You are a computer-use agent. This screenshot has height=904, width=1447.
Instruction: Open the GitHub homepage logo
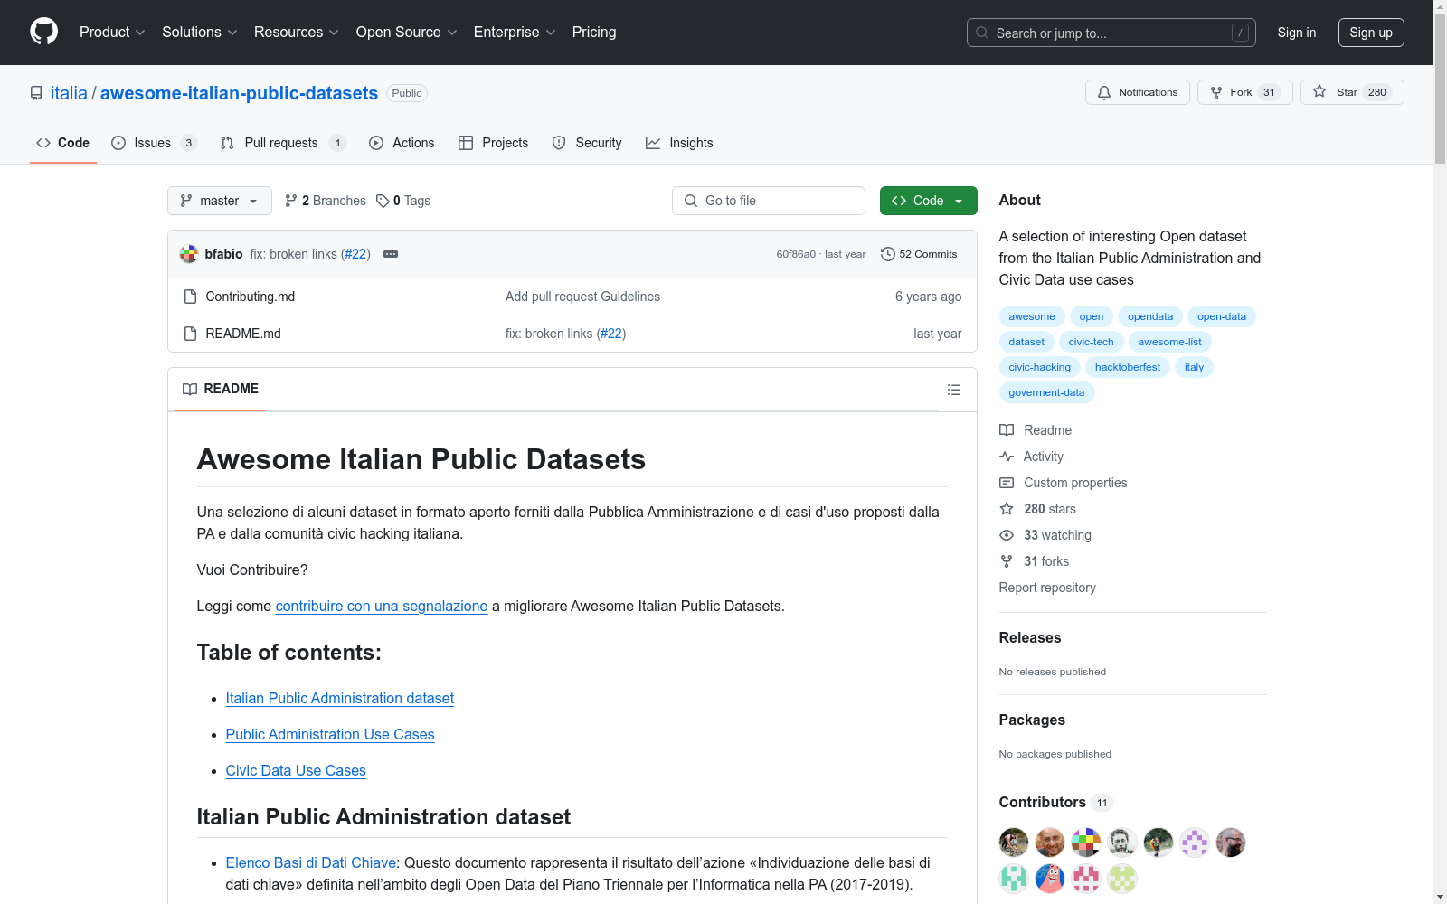pos(43,32)
